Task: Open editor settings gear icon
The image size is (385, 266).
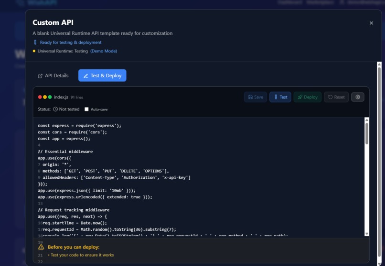Action: point(357,97)
